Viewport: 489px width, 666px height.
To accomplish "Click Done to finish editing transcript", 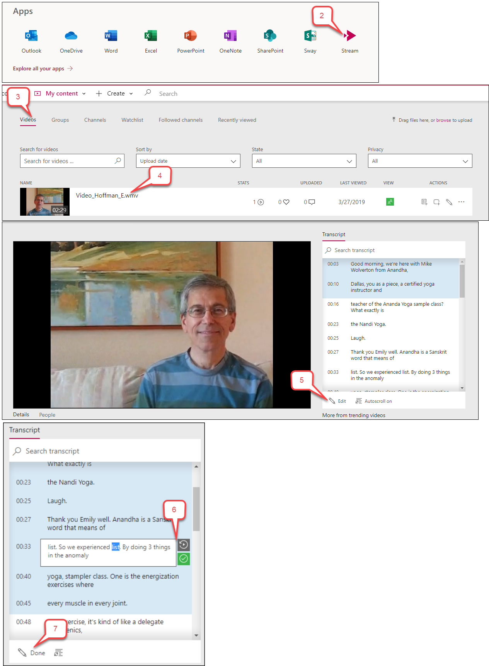I will coord(32,653).
